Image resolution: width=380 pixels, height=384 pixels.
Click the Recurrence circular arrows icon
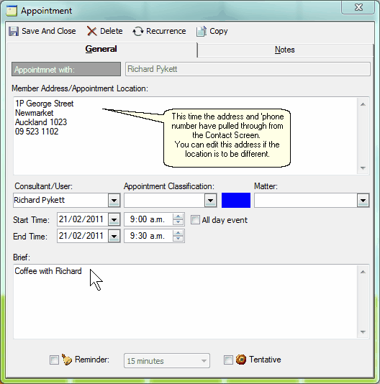pyautogui.click(x=138, y=32)
